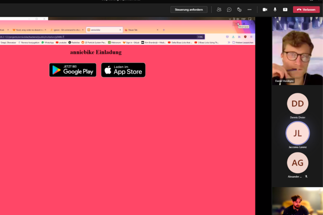Close the annie.bike browser tab
The image size is (323, 215).
tap(120, 30)
